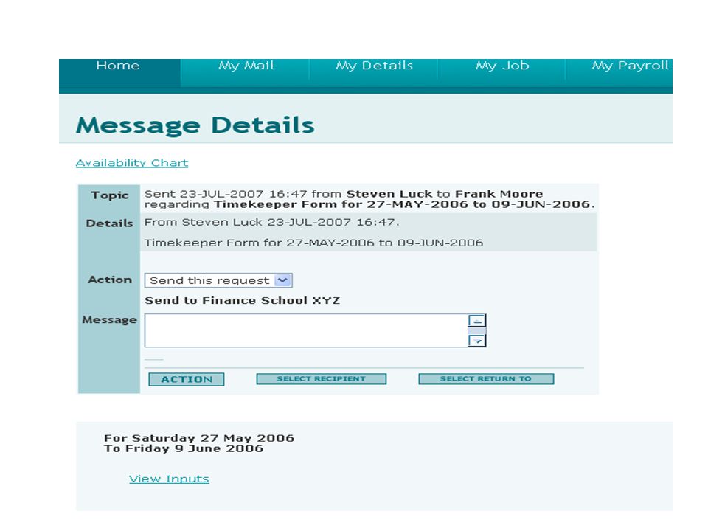Click the Message row label
The height and width of the screenshot is (531, 708).
tap(109, 320)
